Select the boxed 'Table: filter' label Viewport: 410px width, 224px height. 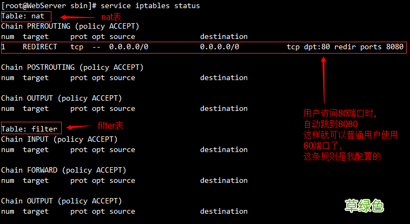30,129
